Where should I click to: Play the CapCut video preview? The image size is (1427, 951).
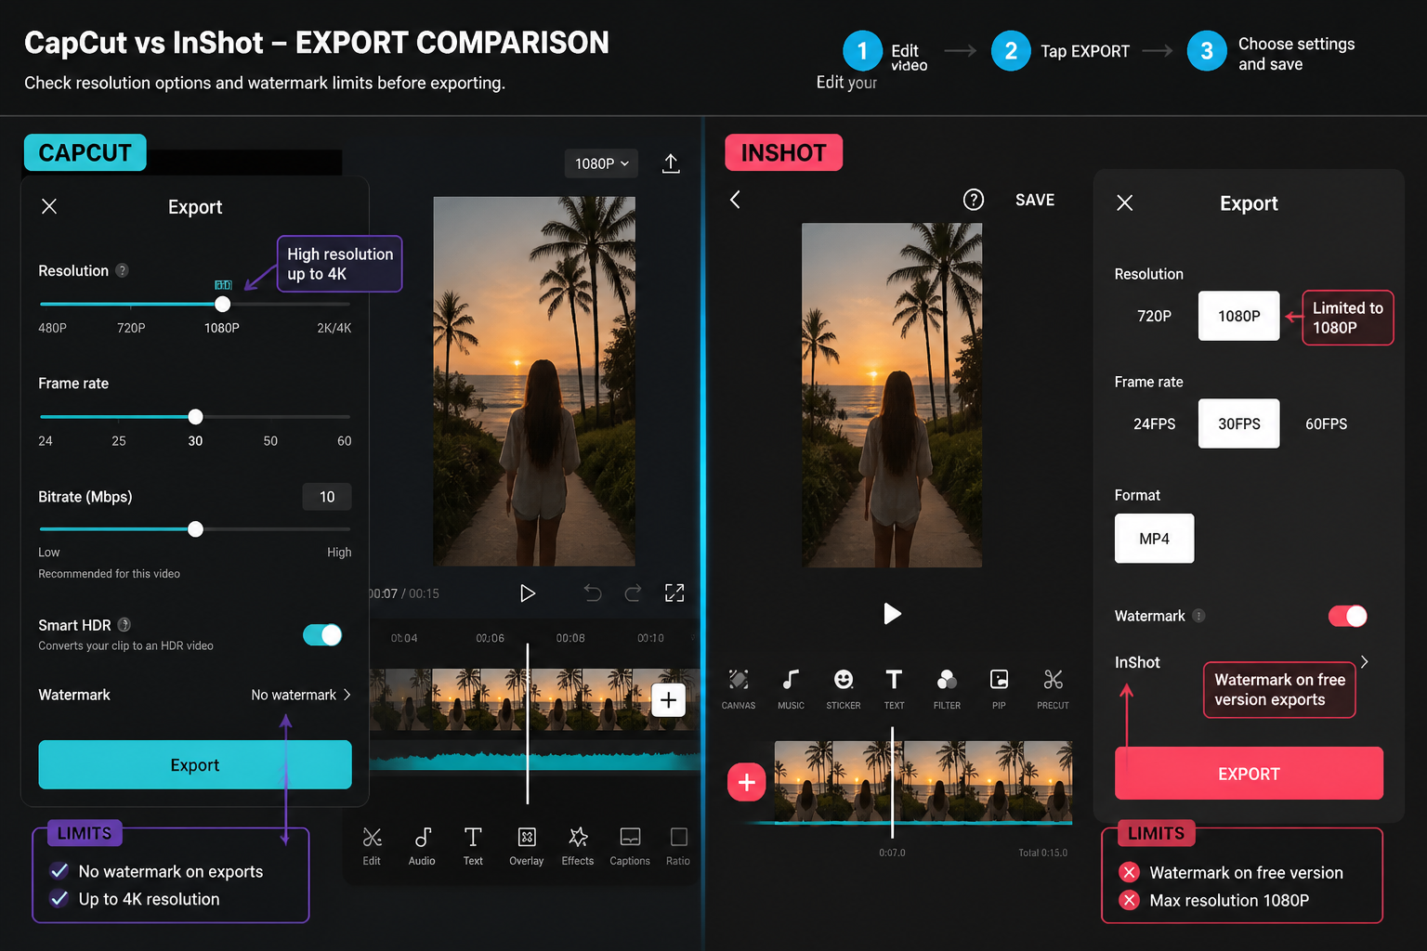coord(527,593)
